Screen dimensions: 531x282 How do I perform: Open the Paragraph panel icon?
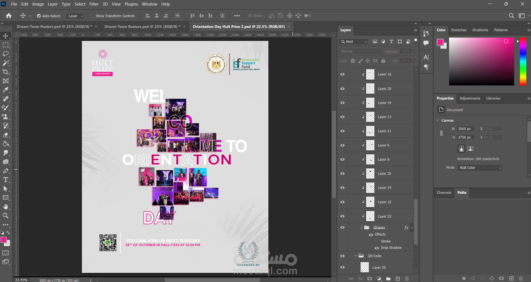426,67
